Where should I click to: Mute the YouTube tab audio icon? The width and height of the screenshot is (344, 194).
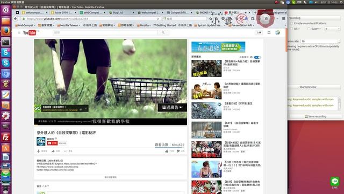[x=246, y=12]
